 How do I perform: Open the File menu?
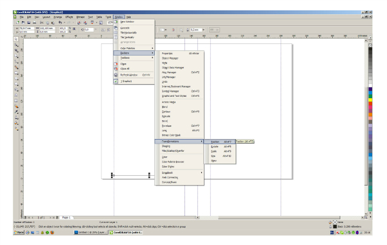coord(21,17)
